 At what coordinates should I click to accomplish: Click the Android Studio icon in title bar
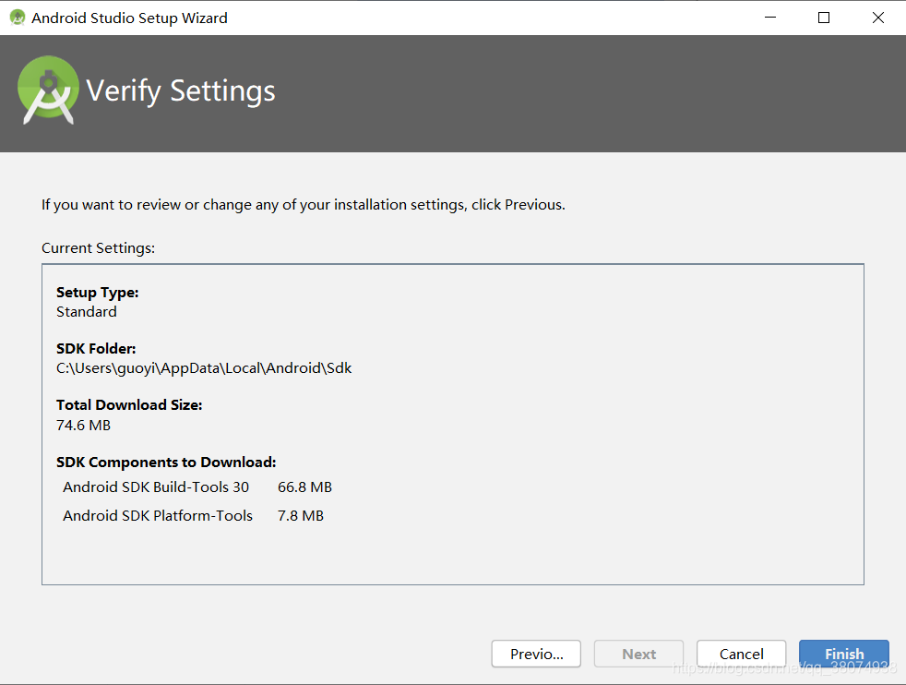point(18,18)
